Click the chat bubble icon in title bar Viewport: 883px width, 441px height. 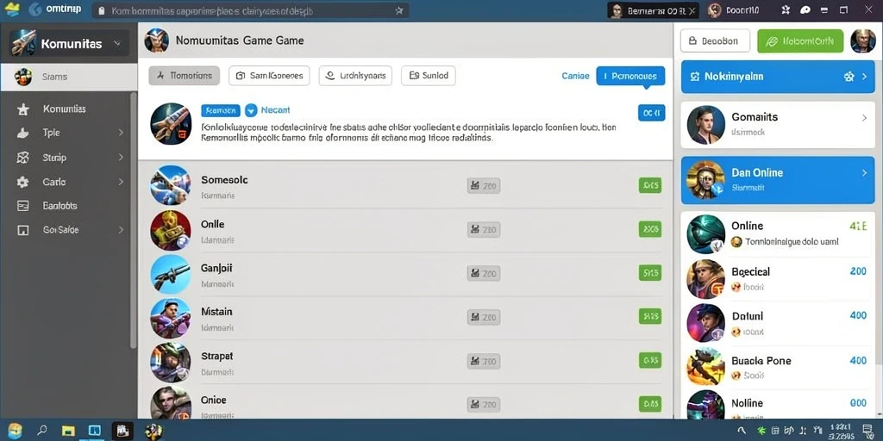pos(805,10)
